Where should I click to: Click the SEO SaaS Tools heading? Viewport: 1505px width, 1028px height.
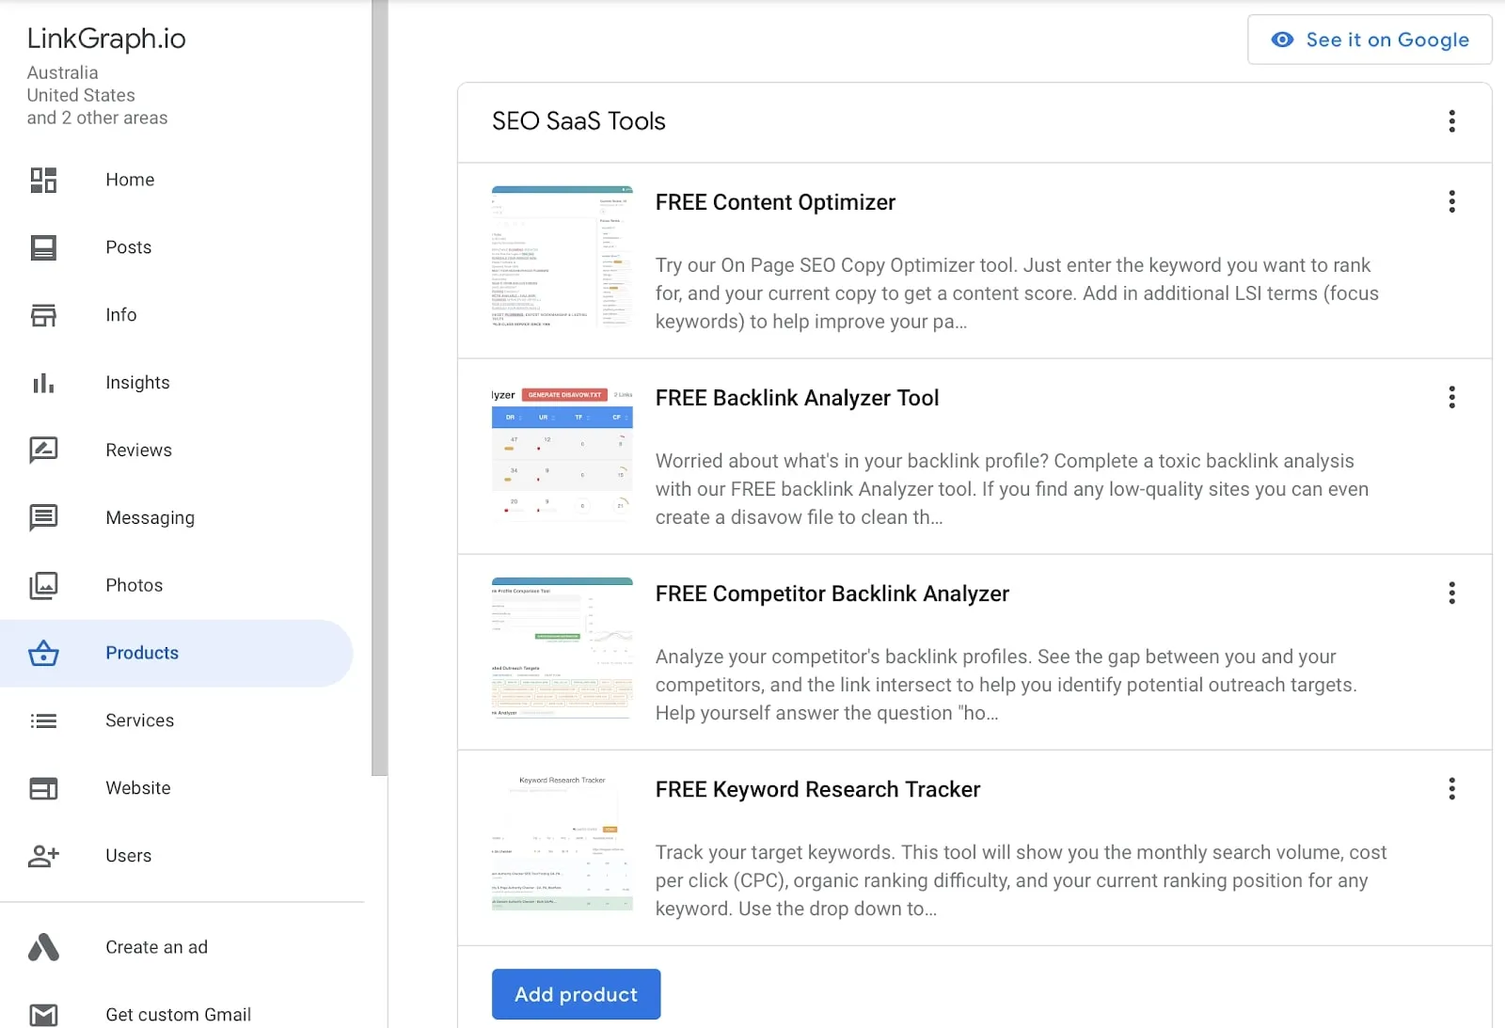(578, 121)
